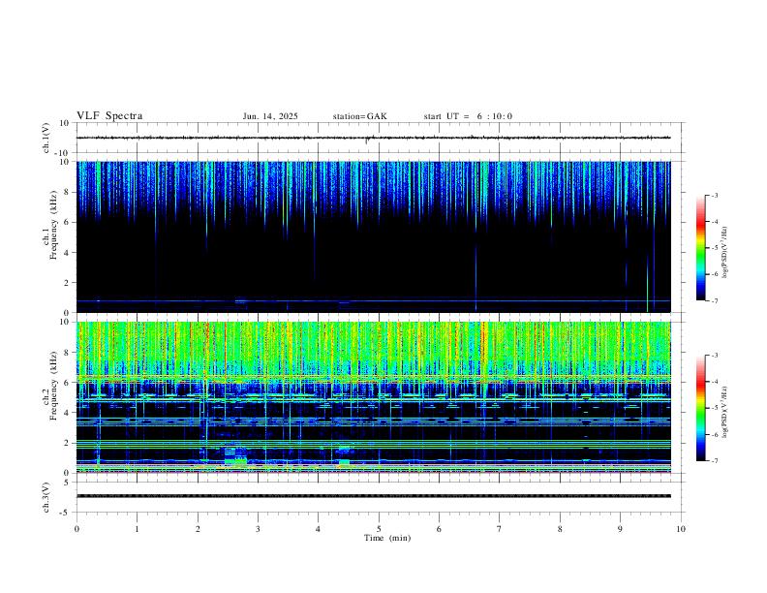Viewport: 767px width, 593px height.
Task: Click the time axis tick label '0'
Action: [77, 529]
